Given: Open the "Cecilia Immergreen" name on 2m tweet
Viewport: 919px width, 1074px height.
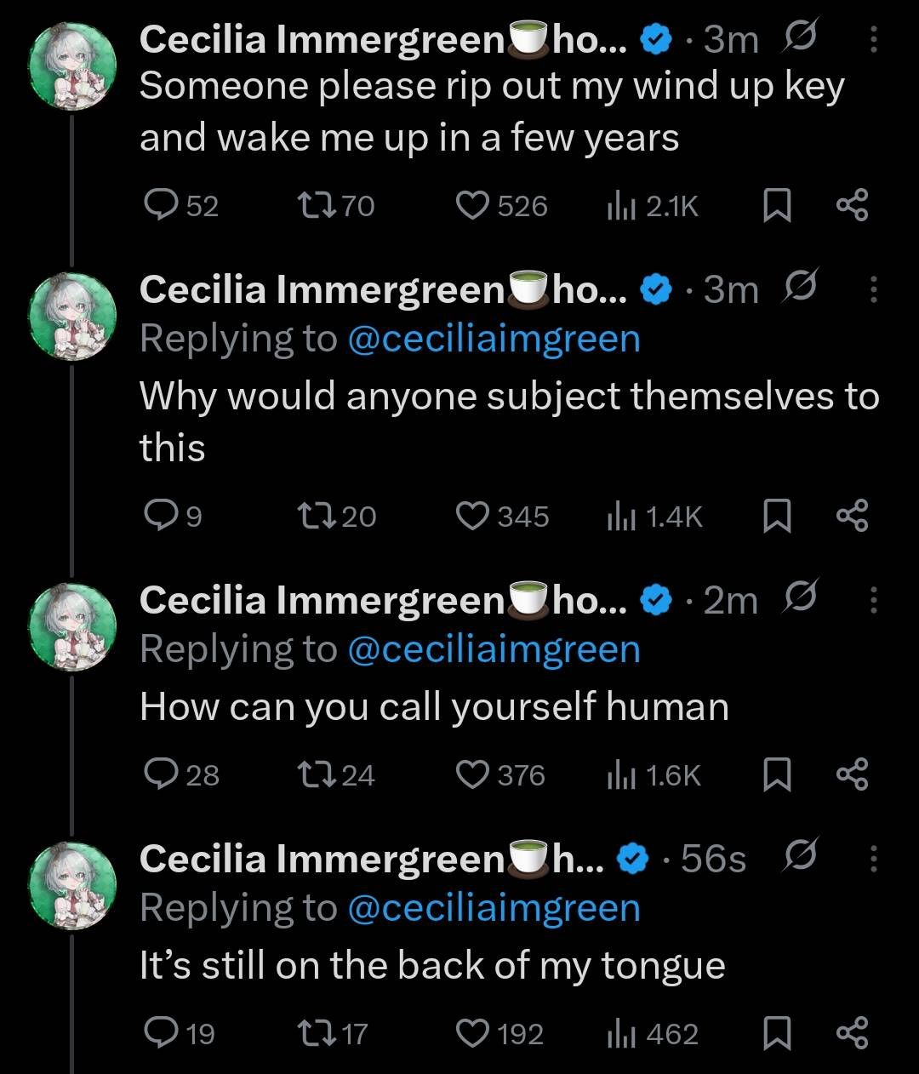Looking at the screenshot, I should point(322,601).
